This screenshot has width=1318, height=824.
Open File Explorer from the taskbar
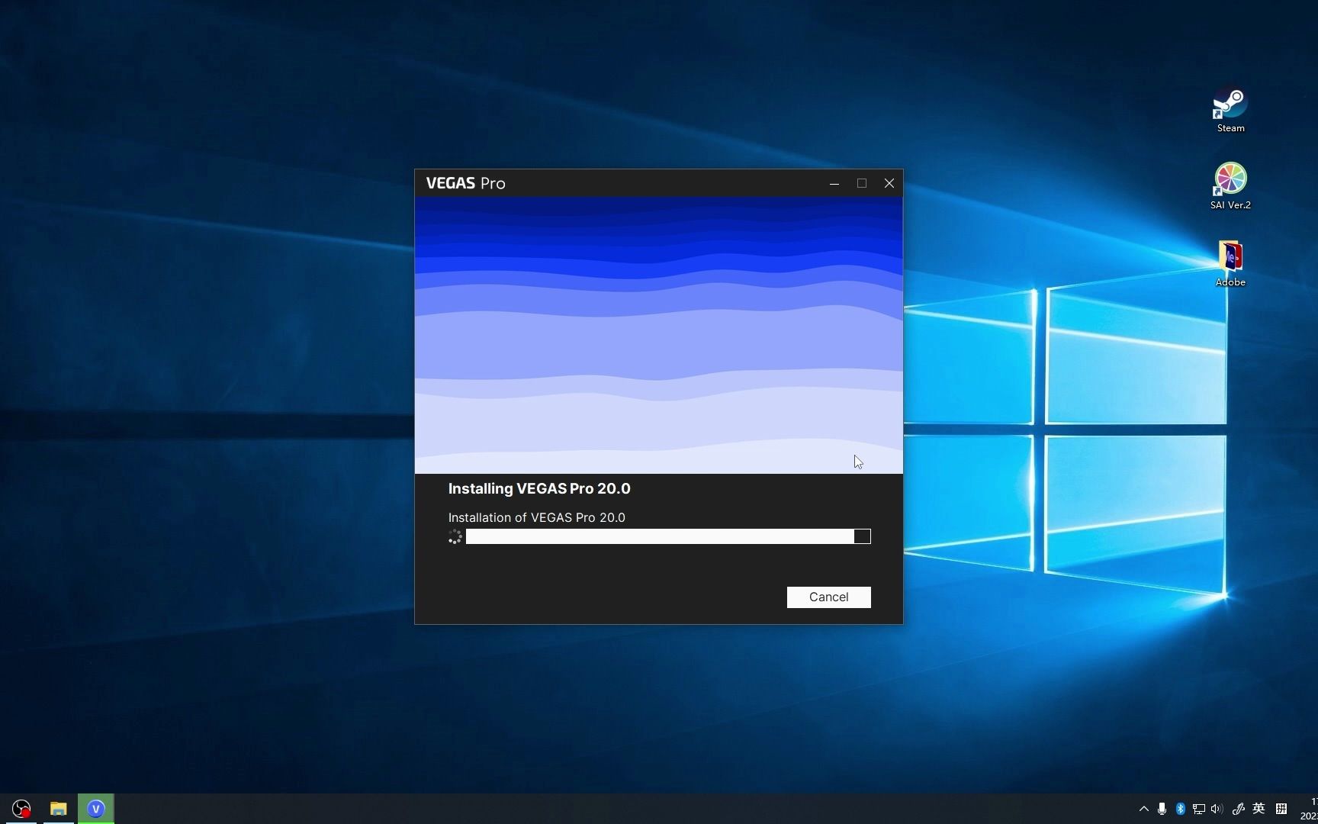[x=59, y=809]
